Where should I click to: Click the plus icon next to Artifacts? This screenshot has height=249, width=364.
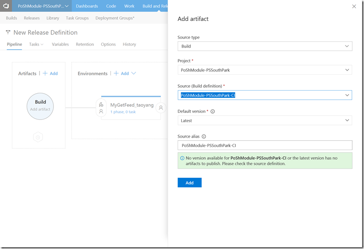(45, 73)
